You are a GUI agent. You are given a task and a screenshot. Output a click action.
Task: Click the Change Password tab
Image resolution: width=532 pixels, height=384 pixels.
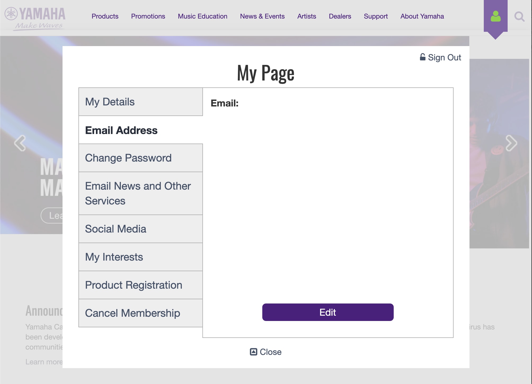tap(141, 157)
